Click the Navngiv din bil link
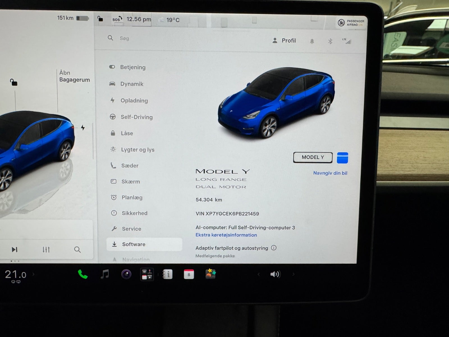Viewport: 449px width, 337px height. point(330,173)
